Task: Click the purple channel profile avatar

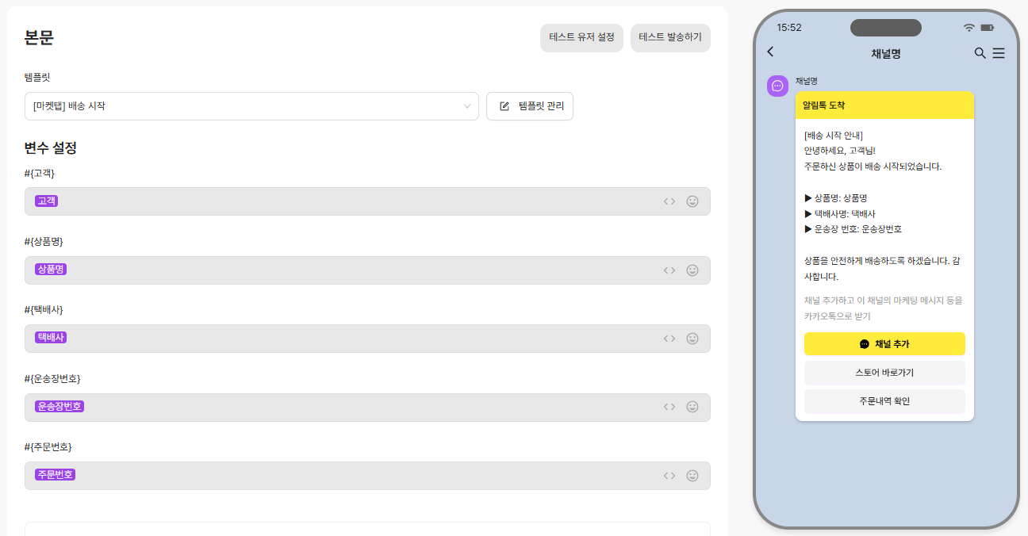Action: [x=777, y=86]
